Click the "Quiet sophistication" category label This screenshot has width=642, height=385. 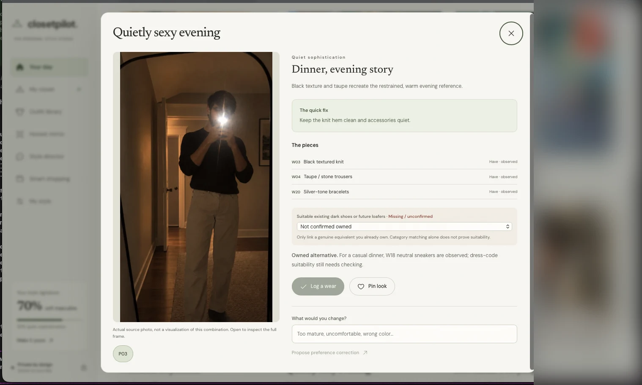point(318,57)
